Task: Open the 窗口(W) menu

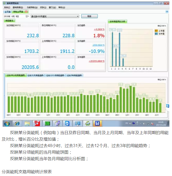Action: (52, 7)
